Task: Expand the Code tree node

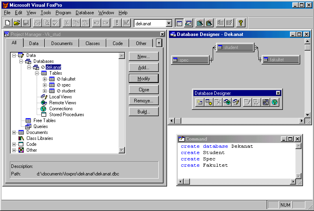Action: pos(14,144)
